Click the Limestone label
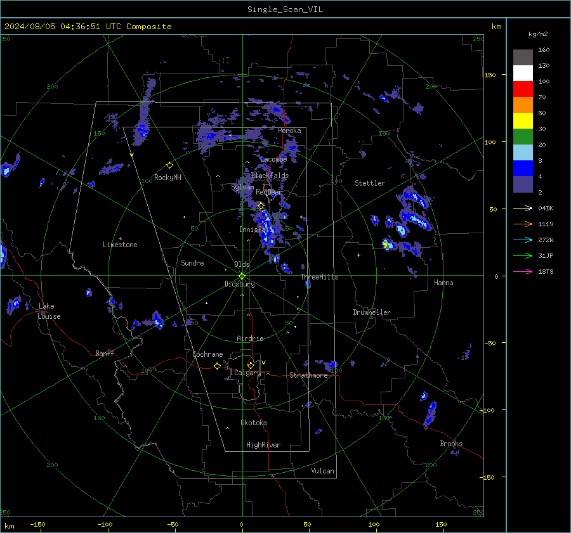 (120, 245)
